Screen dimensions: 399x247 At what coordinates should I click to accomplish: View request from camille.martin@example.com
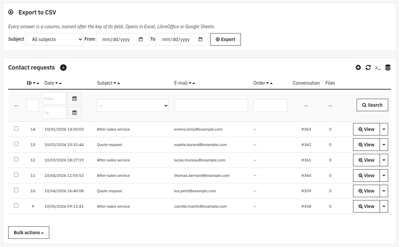pos(367,206)
